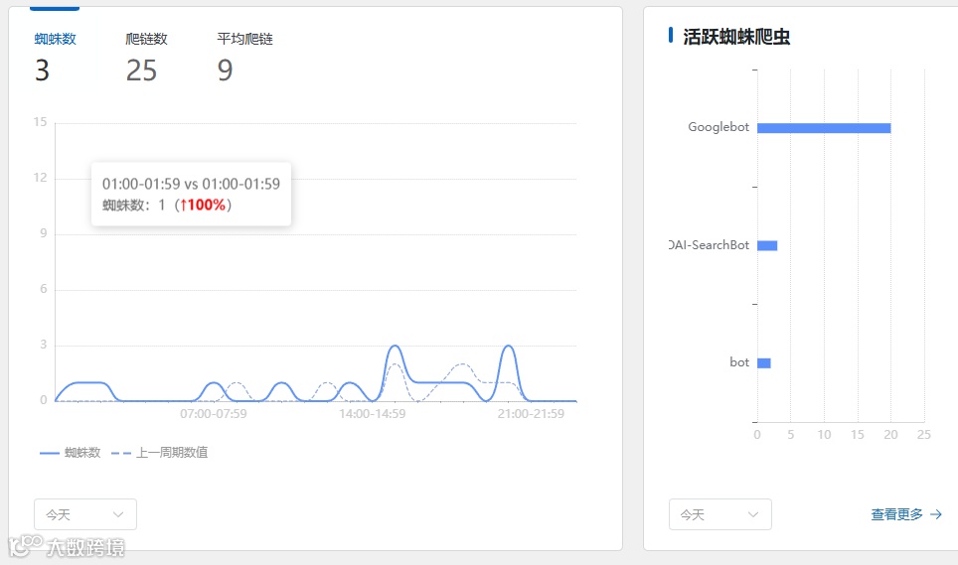Toggle the 上一周期数值 dashed legend

click(x=159, y=453)
